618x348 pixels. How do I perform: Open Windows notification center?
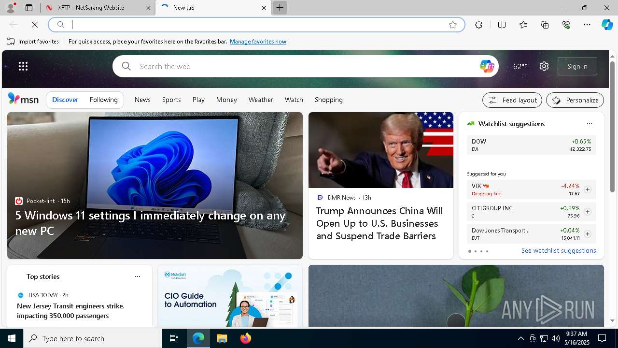click(602, 338)
